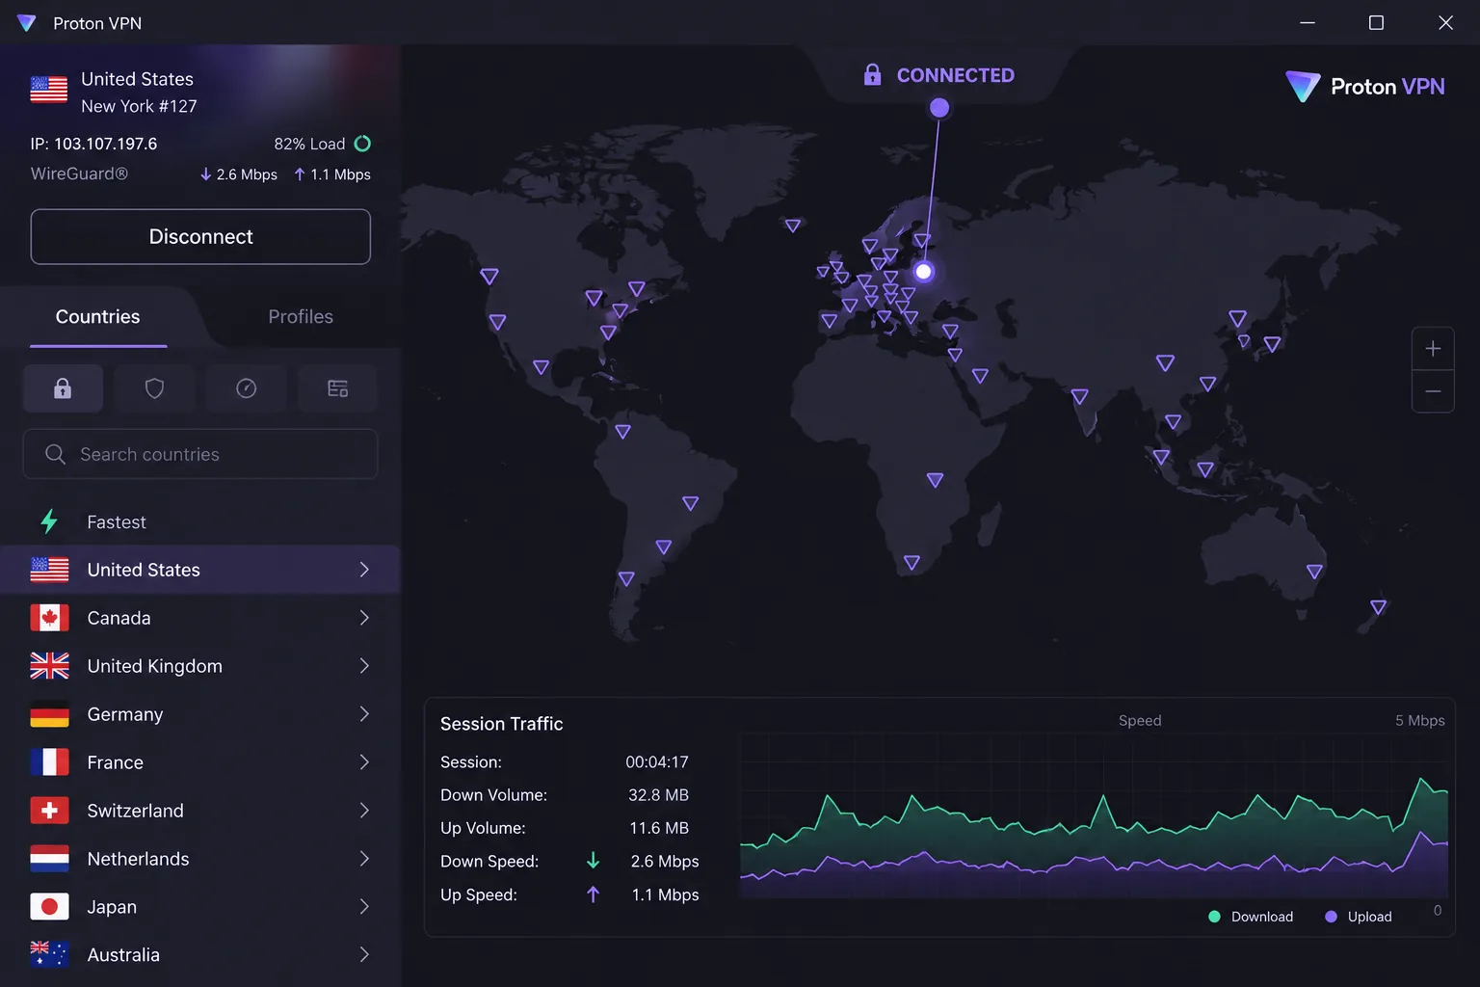Expand France server list chevron
This screenshot has height=987, width=1480.
tap(364, 762)
